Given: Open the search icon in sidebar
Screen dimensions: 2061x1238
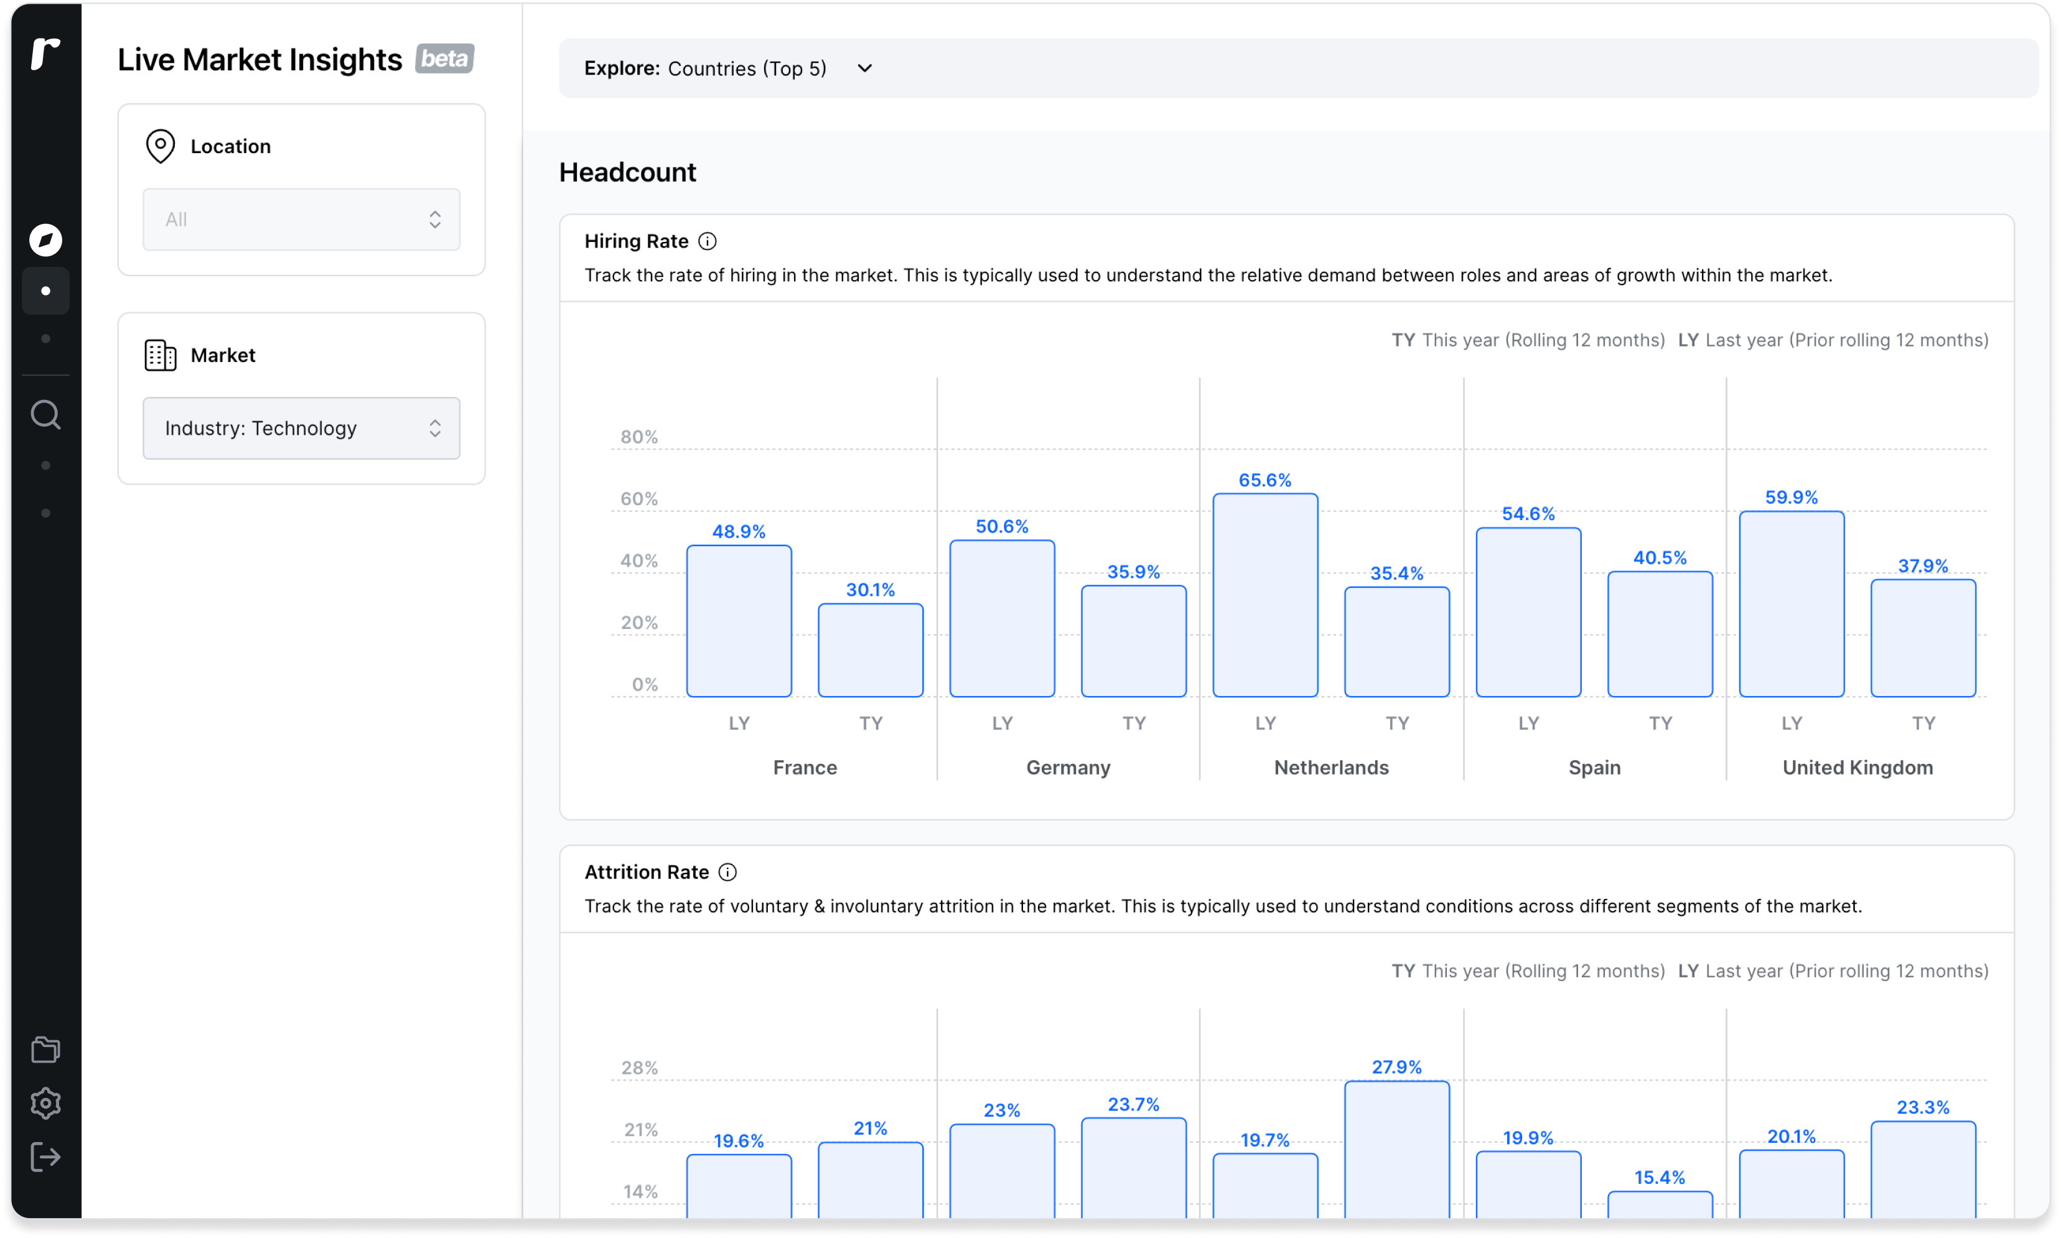Looking at the screenshot, I should [x=45, y=414].
